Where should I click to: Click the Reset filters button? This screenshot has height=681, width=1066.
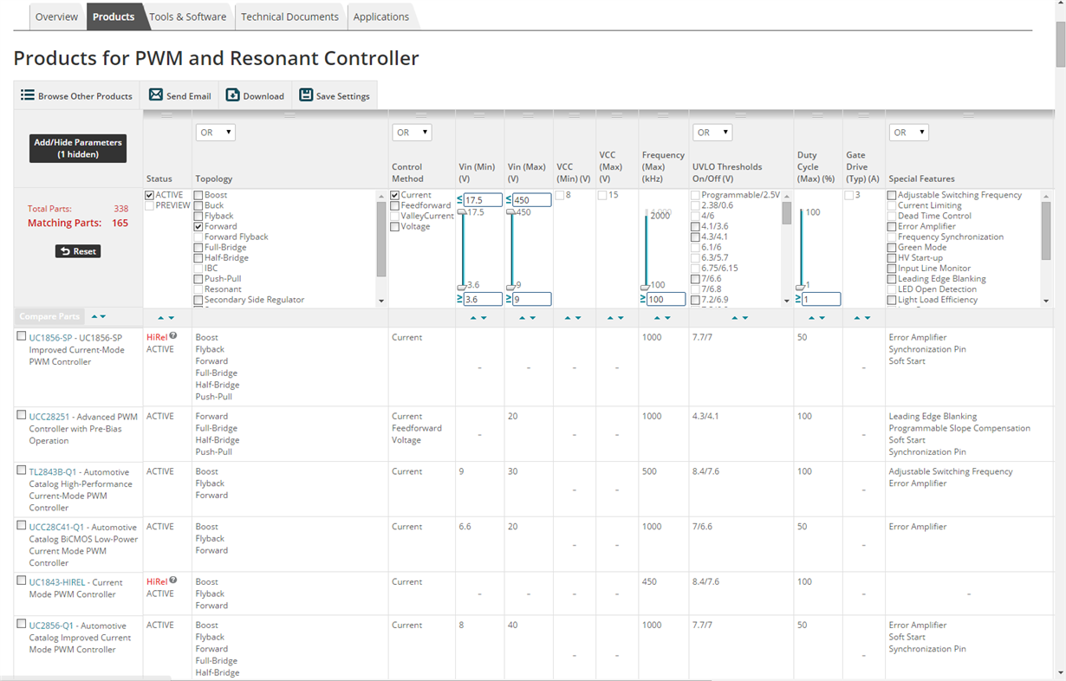click(x=78, y=251)
